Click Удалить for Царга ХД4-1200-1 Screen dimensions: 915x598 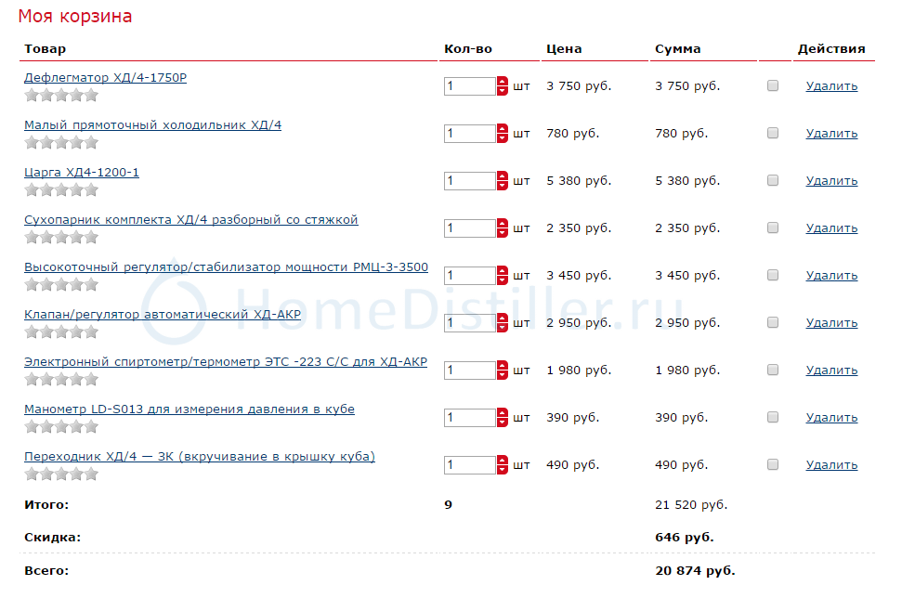click(831, 181)
